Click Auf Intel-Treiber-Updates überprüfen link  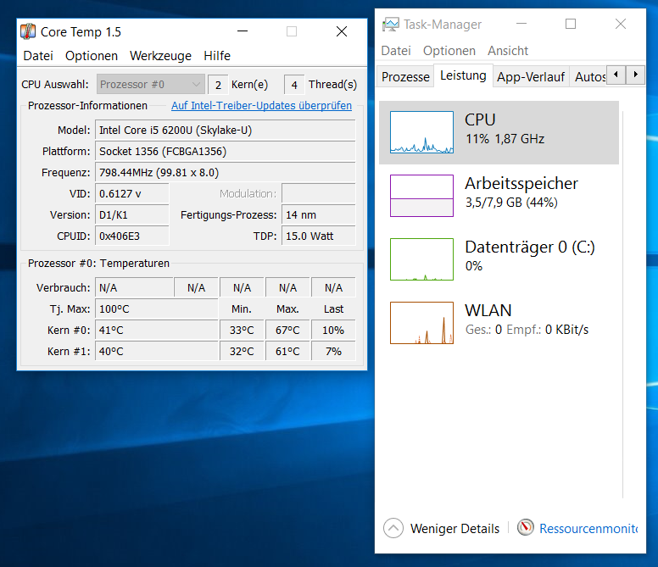pos(261,106)
